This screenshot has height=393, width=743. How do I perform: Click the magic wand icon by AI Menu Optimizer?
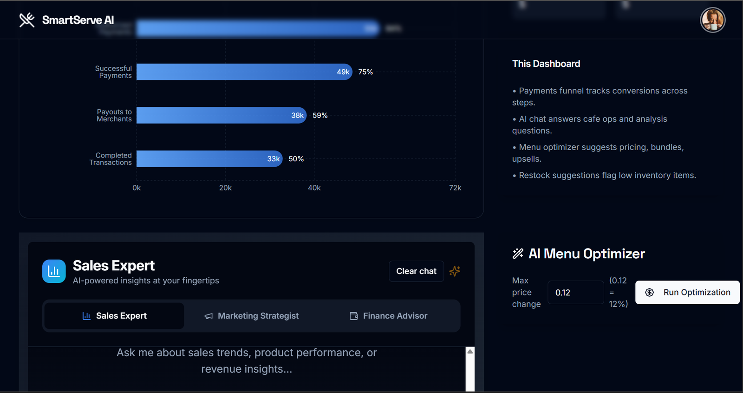(518, 254)
